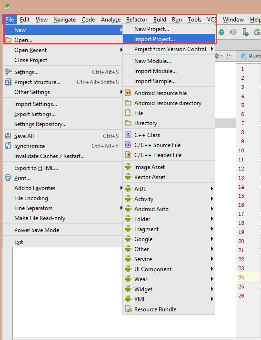
Task: Click the green debug bug toolbar icon
Action: 221,32
